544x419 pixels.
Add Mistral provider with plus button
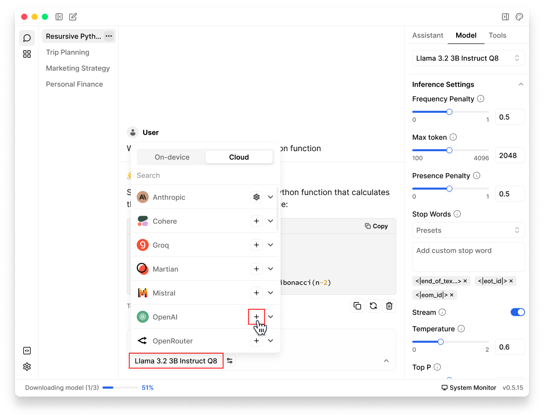pos(257,293)
